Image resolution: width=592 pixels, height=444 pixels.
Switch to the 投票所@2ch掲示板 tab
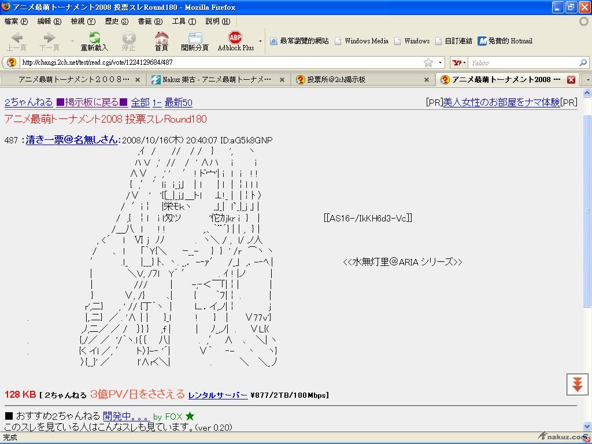358,80
